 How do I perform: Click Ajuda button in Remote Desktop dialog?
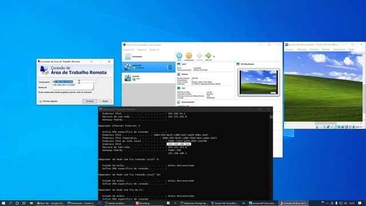105,101
